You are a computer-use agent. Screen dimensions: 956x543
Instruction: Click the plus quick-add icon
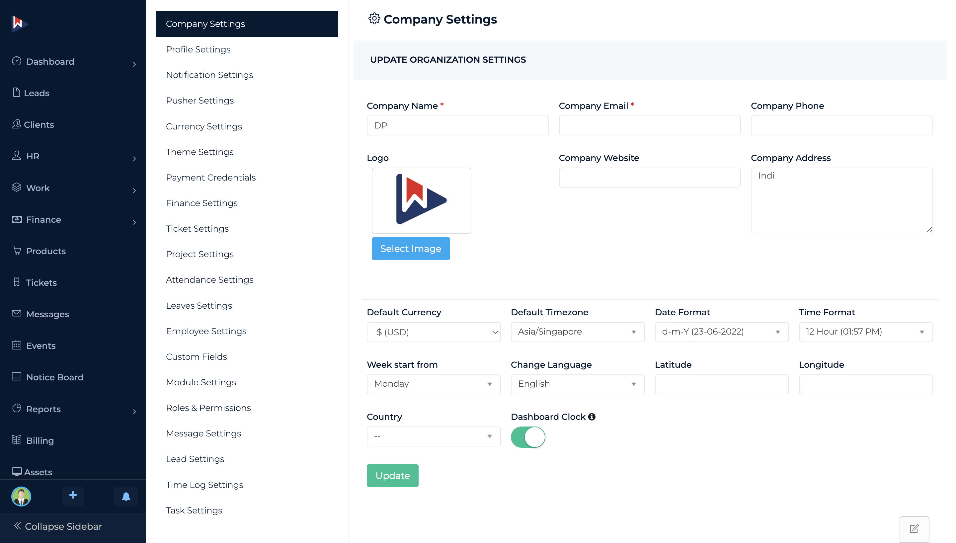[x=73, y=495]
